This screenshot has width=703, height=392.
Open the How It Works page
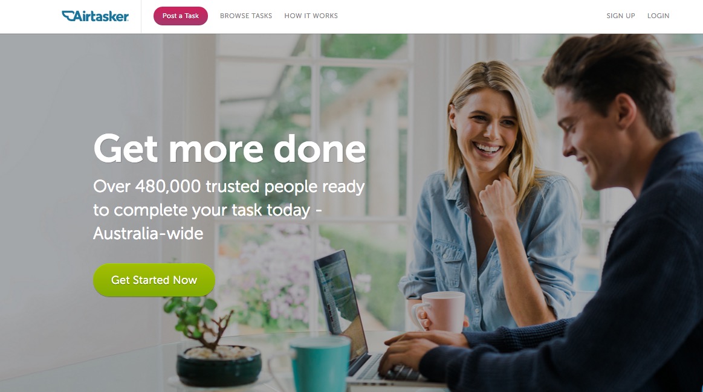(x=311, y=16)
